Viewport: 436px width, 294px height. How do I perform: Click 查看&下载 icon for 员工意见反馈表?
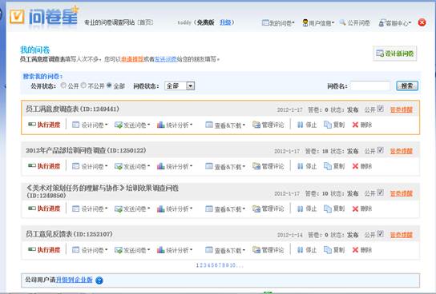click(x=209, y=250)
